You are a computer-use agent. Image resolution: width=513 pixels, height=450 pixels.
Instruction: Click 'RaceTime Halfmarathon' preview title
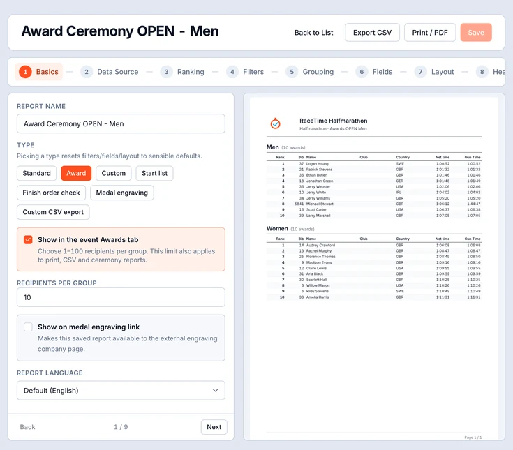point(333,121)
